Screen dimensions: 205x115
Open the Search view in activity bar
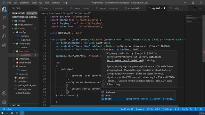[4, 18]
